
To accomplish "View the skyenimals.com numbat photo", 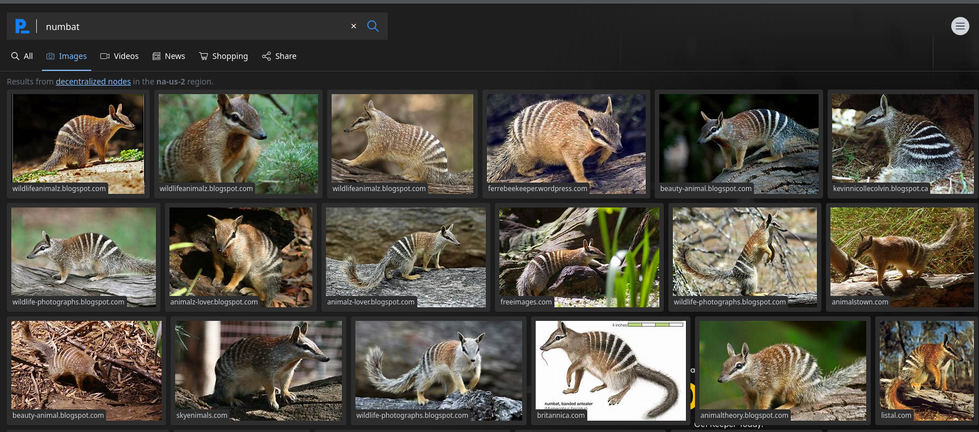I will [258, 369].
